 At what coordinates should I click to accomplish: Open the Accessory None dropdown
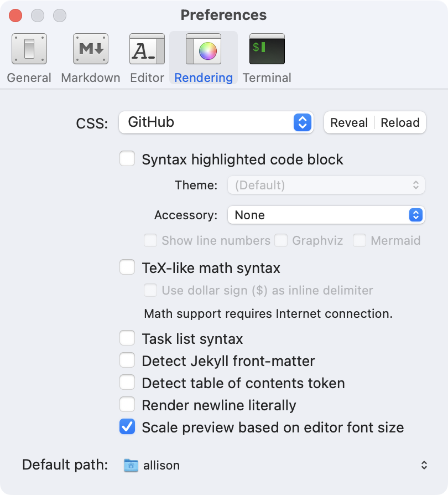tap(326, 215)
